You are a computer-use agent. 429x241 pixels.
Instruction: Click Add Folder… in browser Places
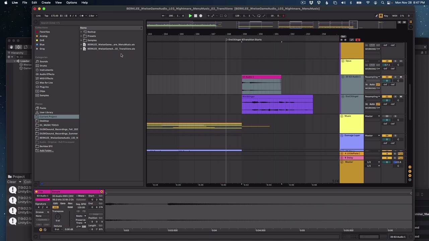(x=46, y=151)
